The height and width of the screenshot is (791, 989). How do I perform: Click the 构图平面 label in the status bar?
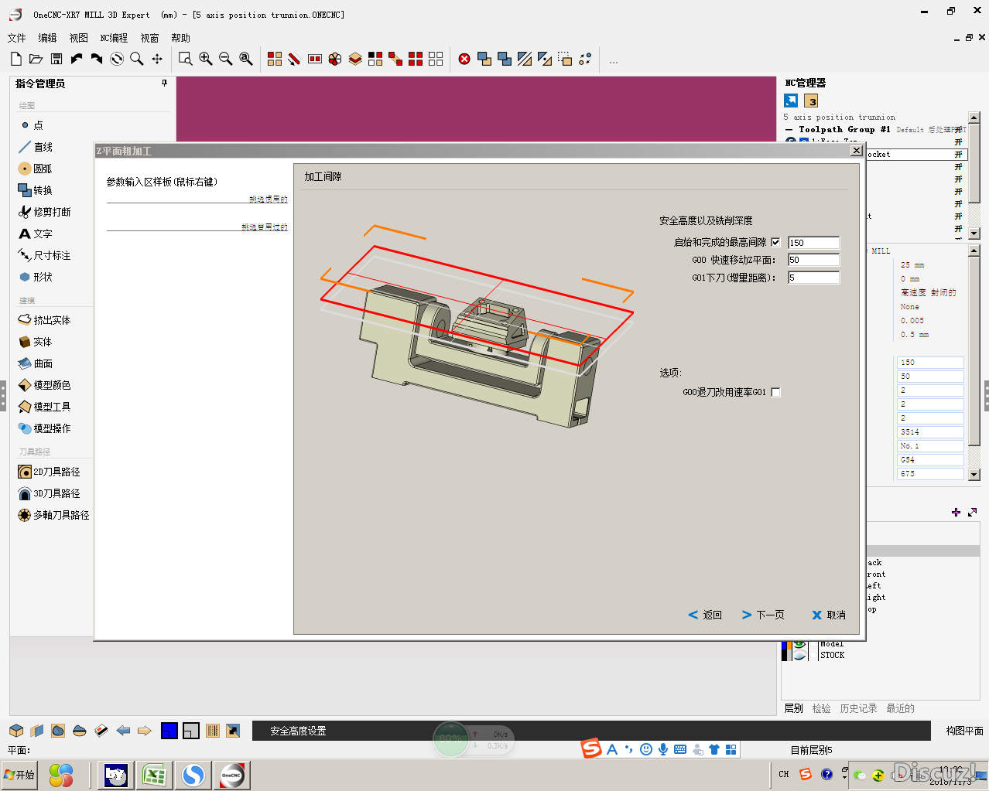coord(964,731)
